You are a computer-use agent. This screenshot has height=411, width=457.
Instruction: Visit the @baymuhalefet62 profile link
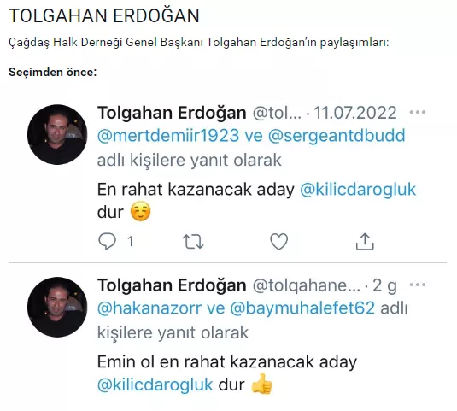[302, 308]
